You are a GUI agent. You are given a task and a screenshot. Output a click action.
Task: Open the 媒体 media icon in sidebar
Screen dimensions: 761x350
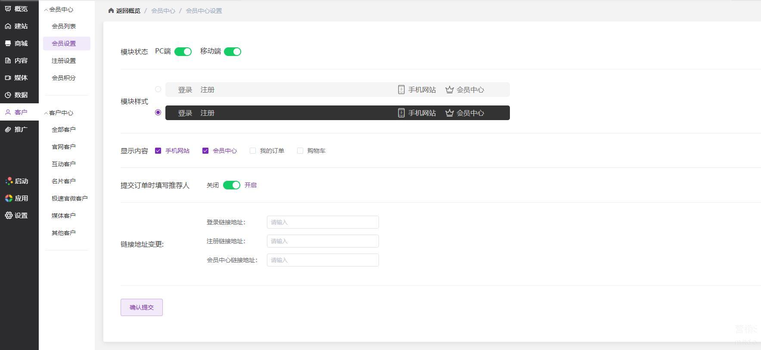pyautogui.click(x=8, y=78)
